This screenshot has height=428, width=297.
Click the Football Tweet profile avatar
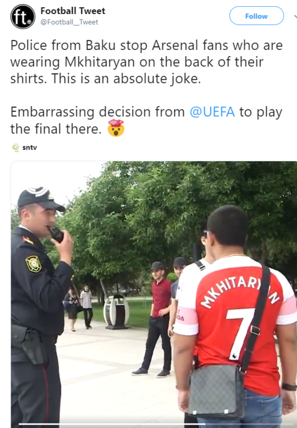(x=23, y=17)
